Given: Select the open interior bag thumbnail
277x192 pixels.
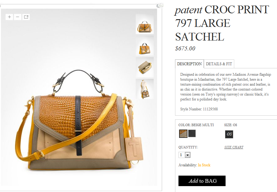Looking at the screenshot, I should [x=145, y=67].
